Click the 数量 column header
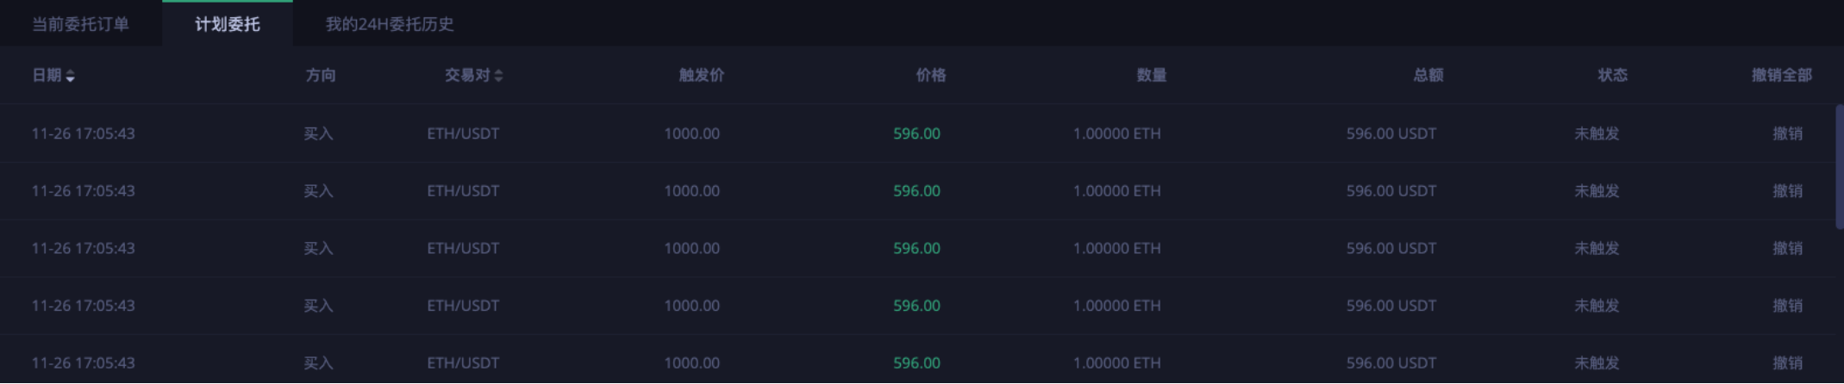Screen dimensions: 1844x384 1151,76
